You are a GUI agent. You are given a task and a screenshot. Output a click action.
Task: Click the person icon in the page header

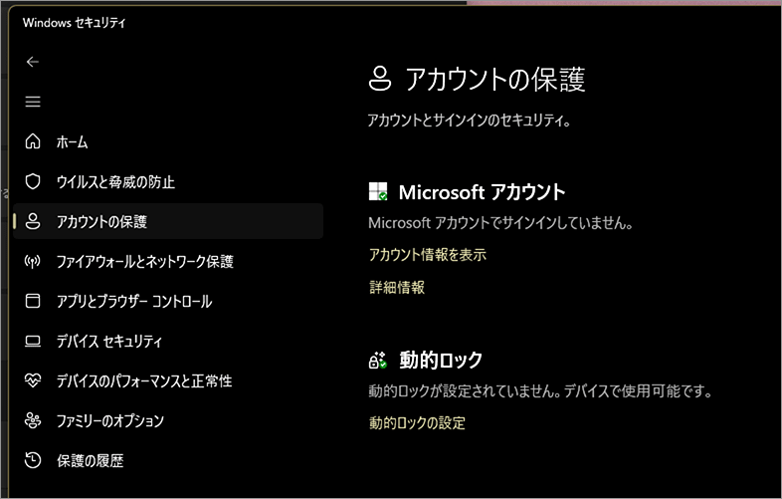point(380,78)
